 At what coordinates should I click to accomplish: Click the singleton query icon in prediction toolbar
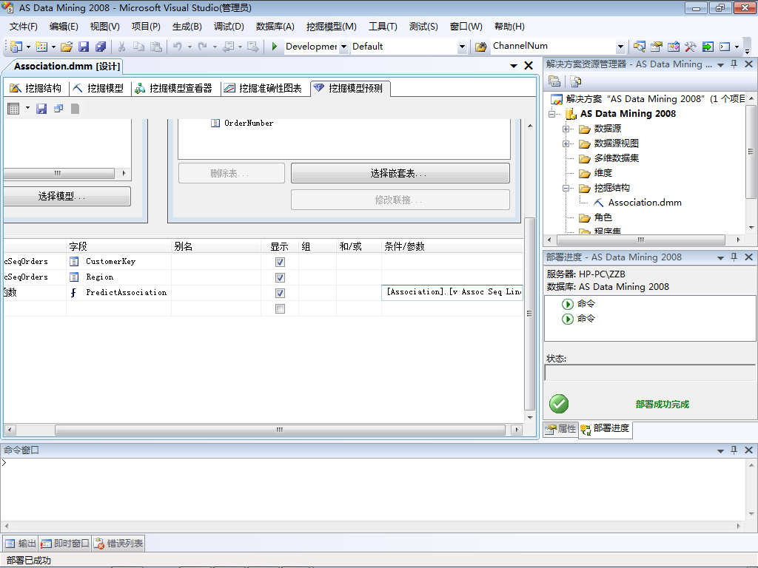[58, 109]
